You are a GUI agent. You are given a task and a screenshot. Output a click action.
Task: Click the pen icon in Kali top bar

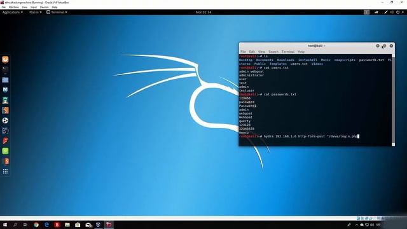point(386,12)
